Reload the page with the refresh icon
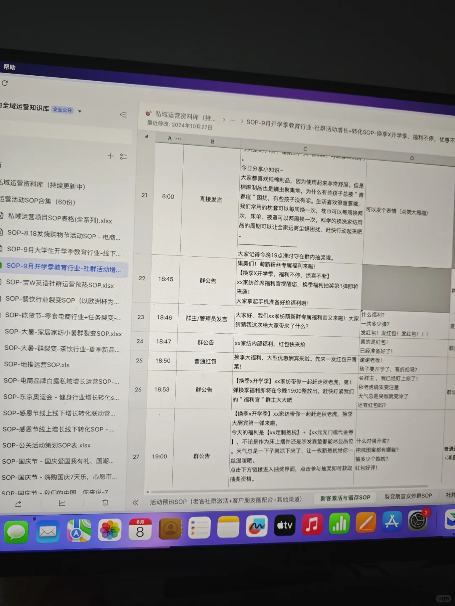455x606 pixels. pos(5,83)
